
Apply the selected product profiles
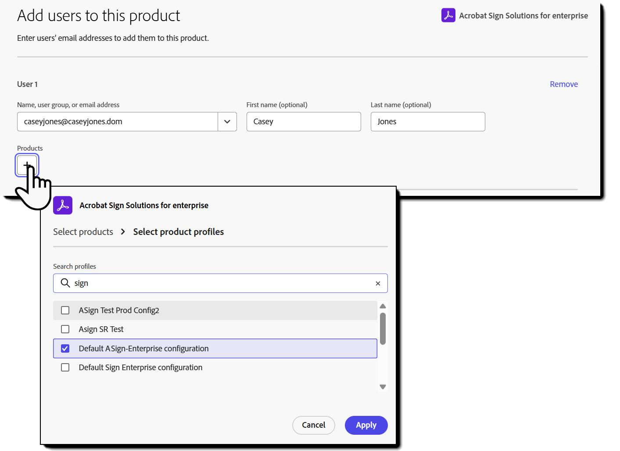click(366, 425)
